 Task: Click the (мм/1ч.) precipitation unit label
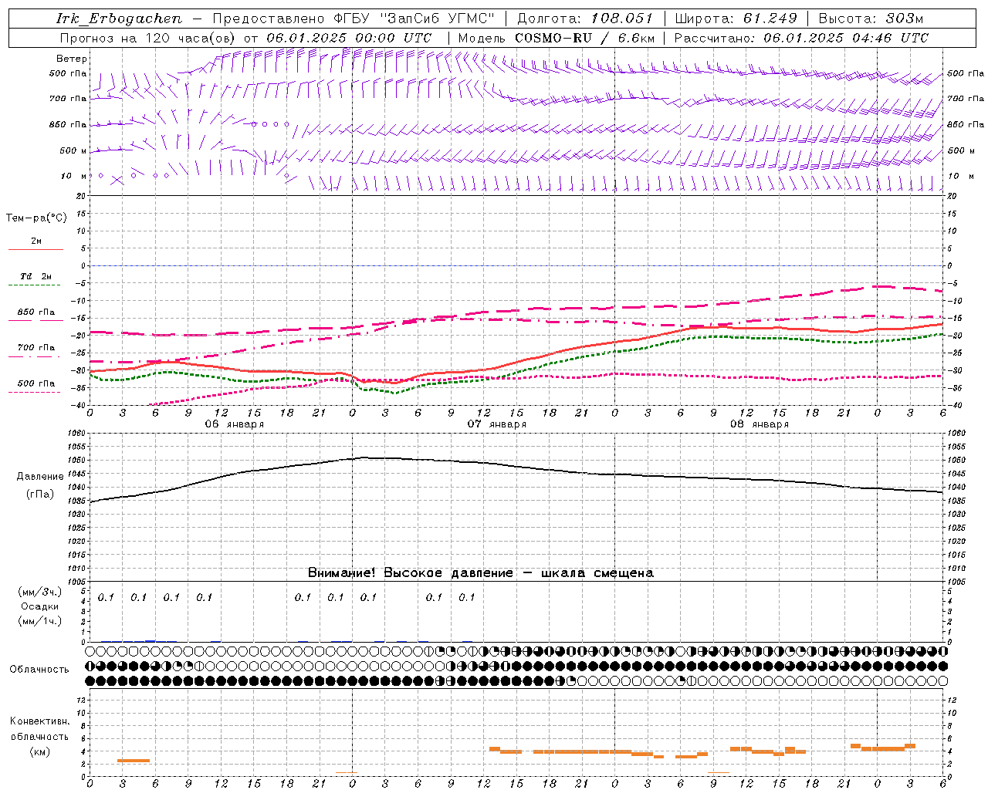pyautogui.click(x=39, y=621)
